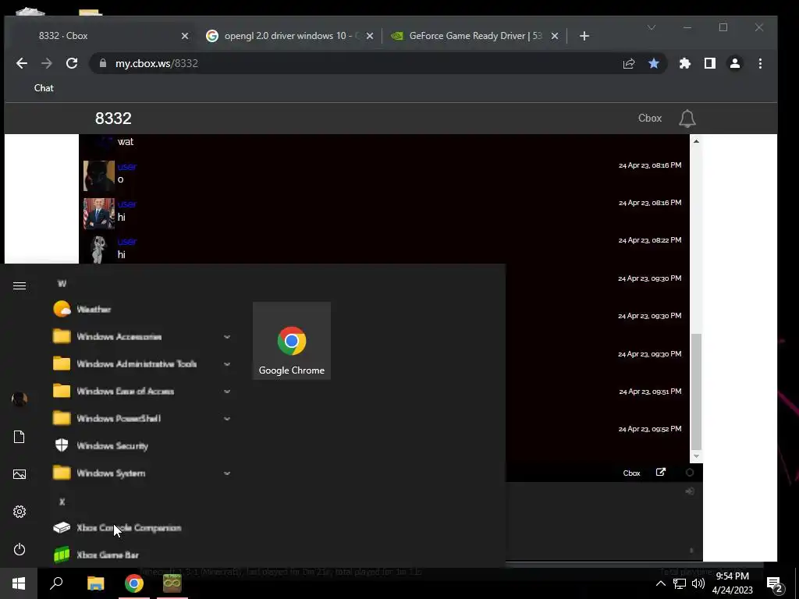Open the volume control in system tray
The width and height of the screenshot is (799, 599).
[x=698, y=583]
